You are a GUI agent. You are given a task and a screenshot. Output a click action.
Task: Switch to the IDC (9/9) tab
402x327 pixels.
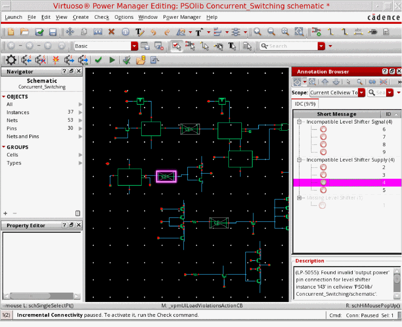click(305, 103)
